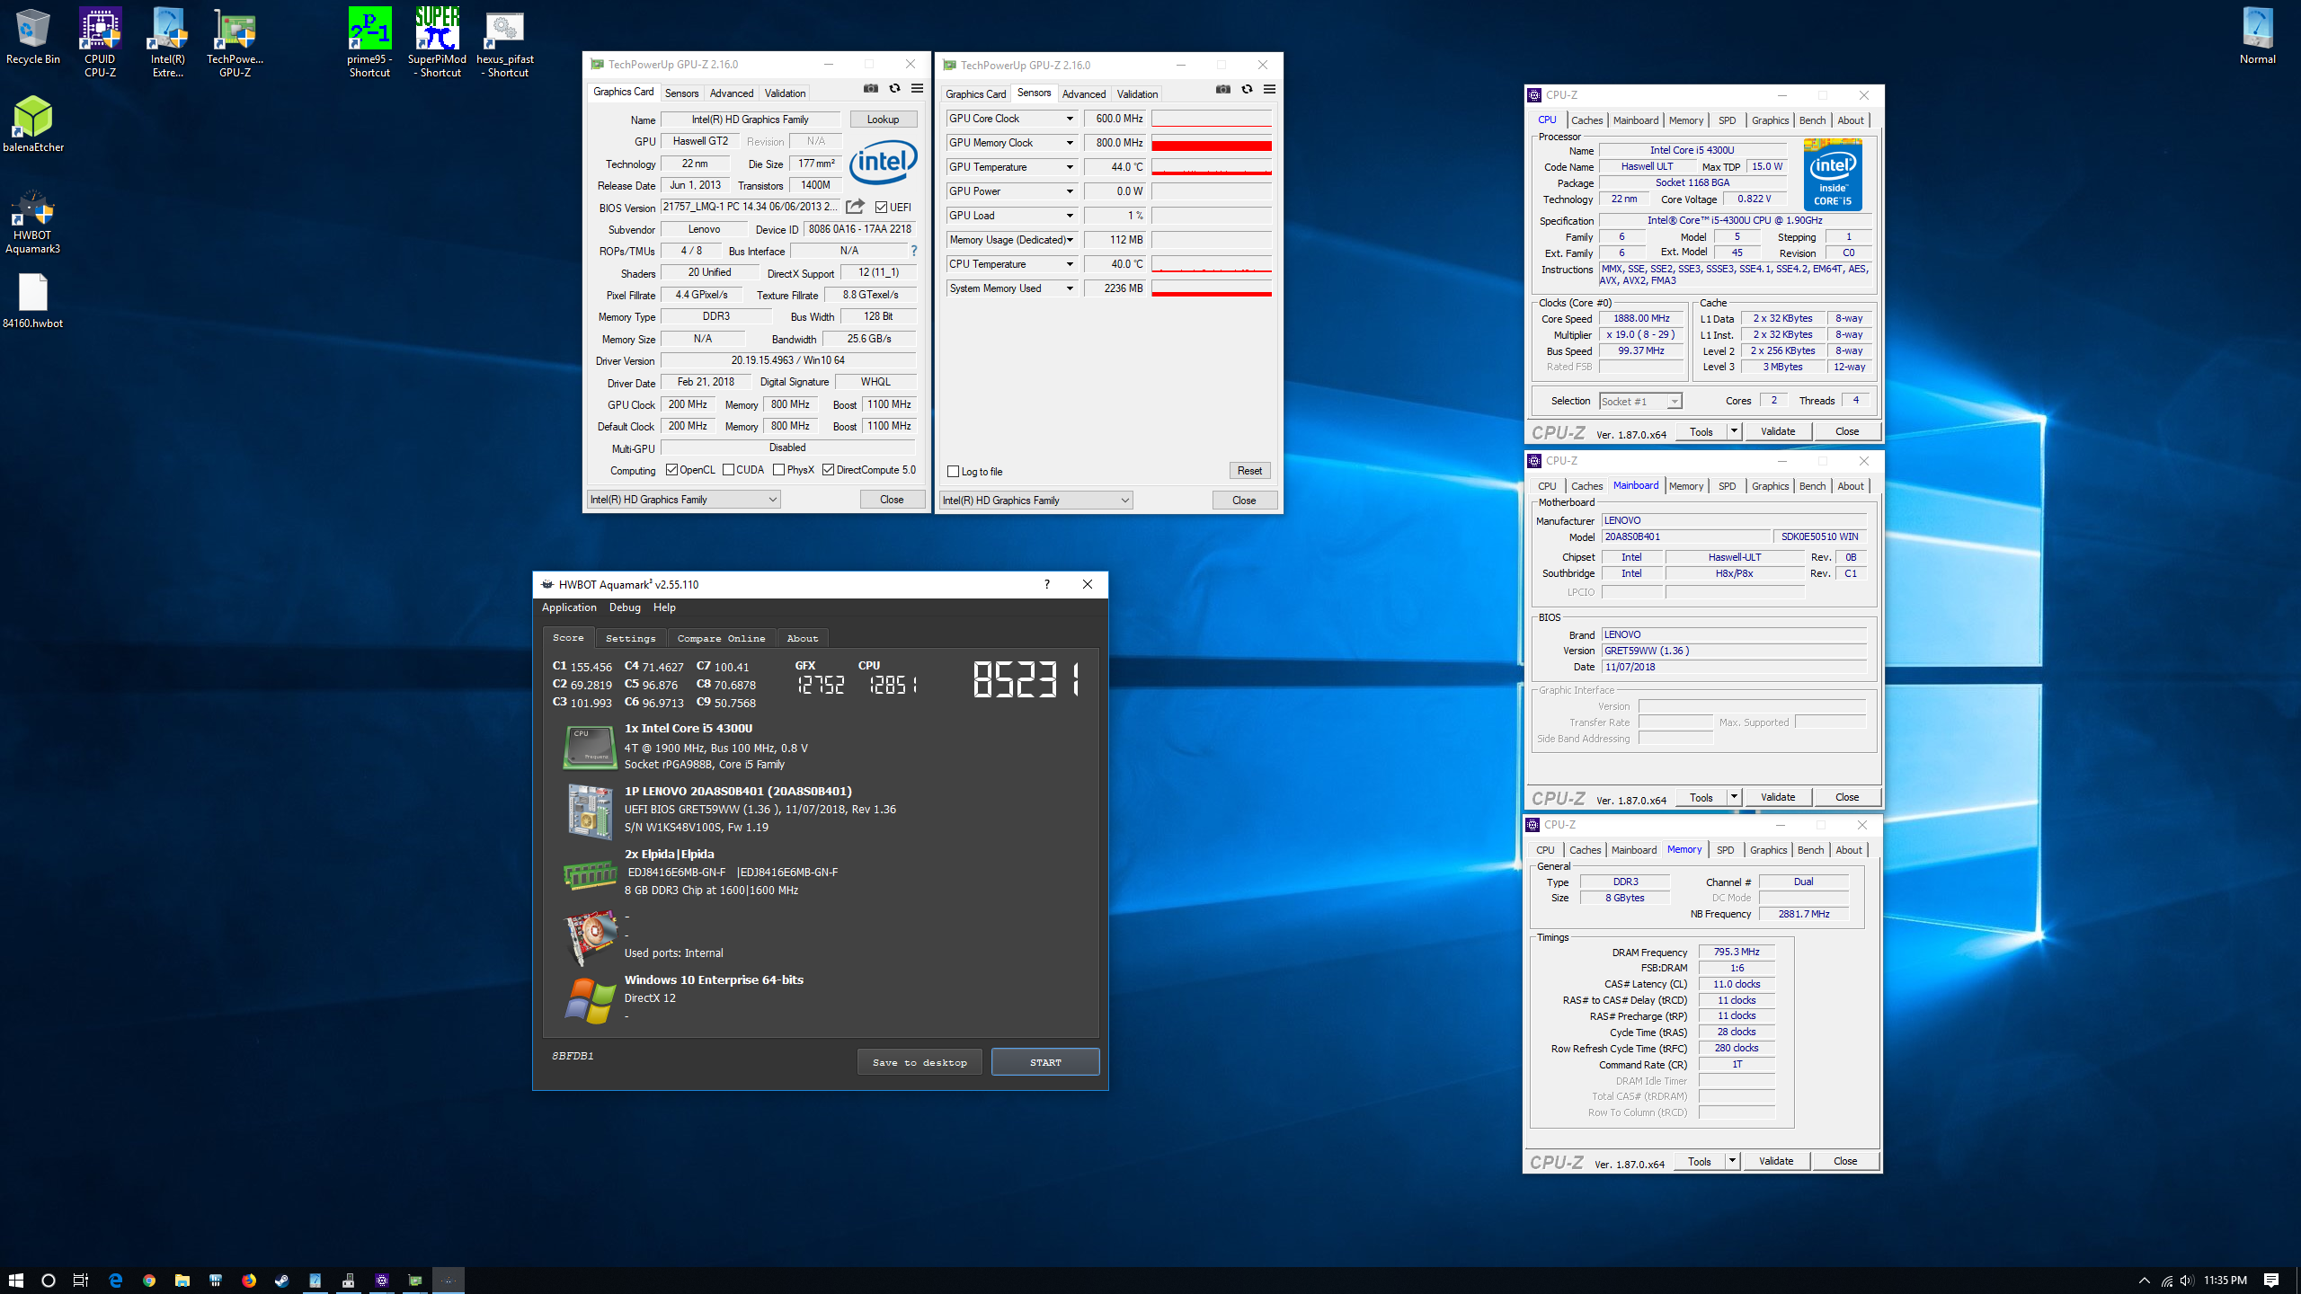The height and width of the screenshot is (1294, 2301).
Task: Open the balenaEtcher desktop icon
Action: click(x=33, y=124)
